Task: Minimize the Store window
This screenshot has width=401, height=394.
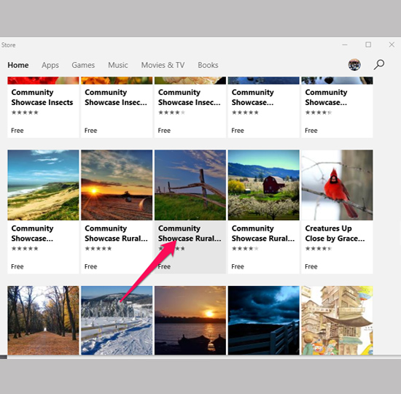Action: [345, 45]
